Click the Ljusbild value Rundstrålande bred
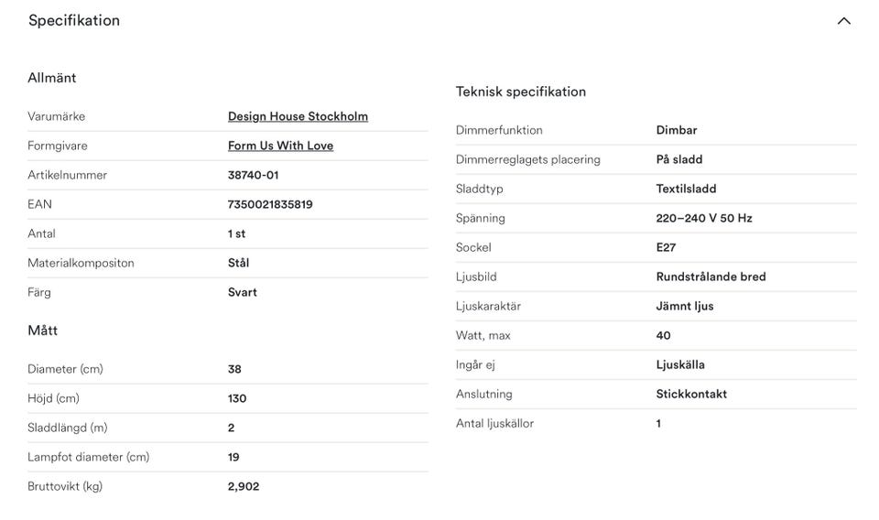This screenshot has width=879, height=520. [x=711, y=276]
